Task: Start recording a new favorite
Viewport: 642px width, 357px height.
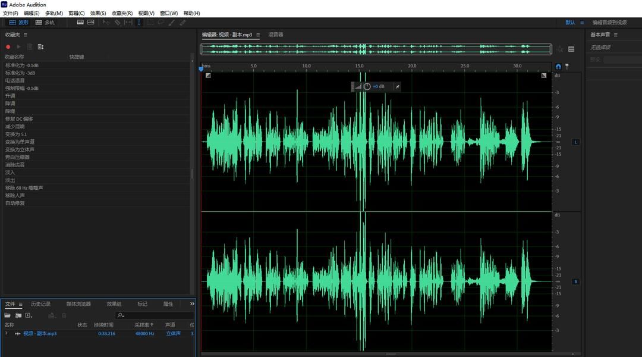Action: pyautogui.click(x=8, y=47)
